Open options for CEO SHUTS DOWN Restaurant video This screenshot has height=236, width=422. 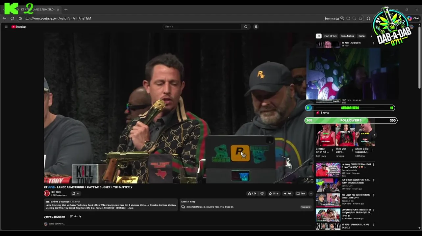coord(373,210)
